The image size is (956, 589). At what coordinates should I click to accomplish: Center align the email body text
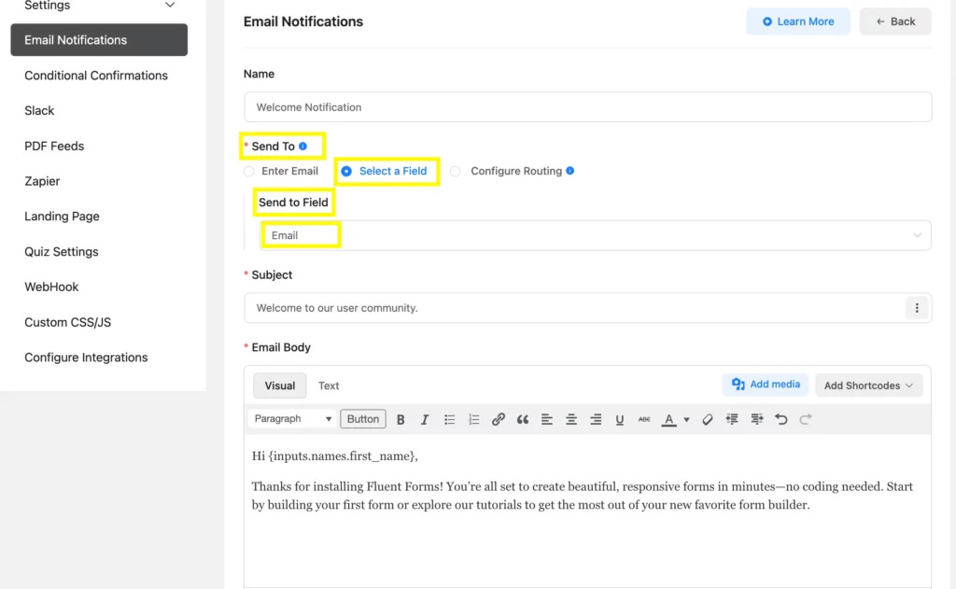pos(570,419)
